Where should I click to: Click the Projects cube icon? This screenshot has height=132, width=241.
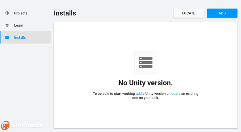[7, 13]
